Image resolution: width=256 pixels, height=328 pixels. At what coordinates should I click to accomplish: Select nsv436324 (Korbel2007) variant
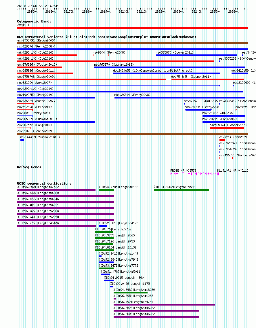pyautogui.click(x=26, y=104)
